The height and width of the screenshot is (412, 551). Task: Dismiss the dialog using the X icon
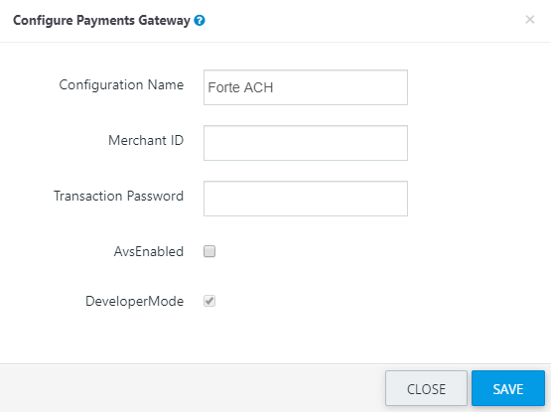(x=530, y=19)
